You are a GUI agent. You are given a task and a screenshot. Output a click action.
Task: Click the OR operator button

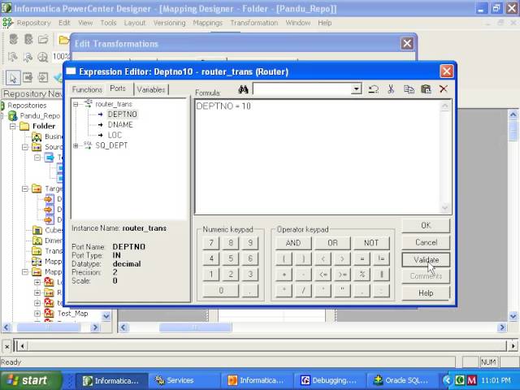click(332, 243)
